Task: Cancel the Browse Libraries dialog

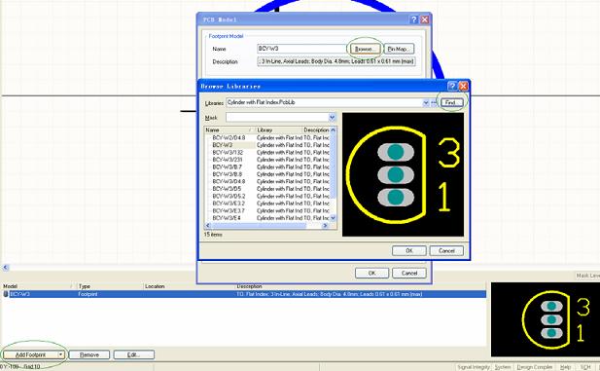Action: (446, 250)
